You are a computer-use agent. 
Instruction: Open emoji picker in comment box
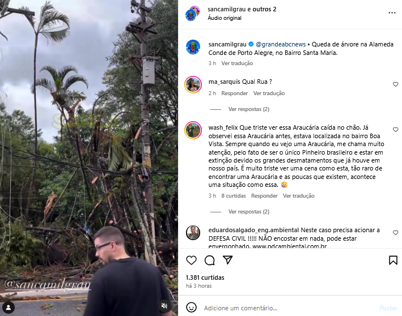click(191, 308)
